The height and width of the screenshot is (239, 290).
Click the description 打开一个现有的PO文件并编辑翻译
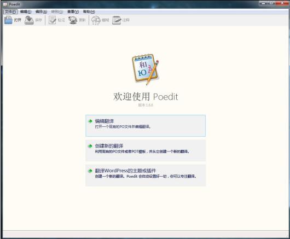[x=123, y=127]
